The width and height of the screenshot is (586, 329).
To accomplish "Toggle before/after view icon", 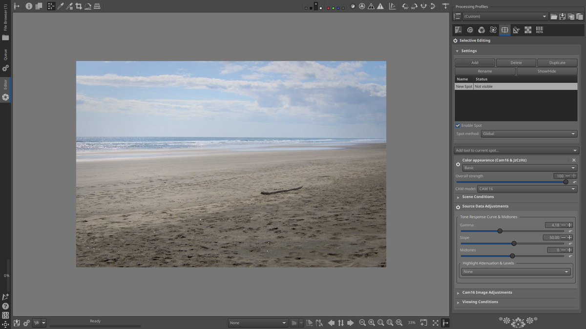I will click(39, 6).
